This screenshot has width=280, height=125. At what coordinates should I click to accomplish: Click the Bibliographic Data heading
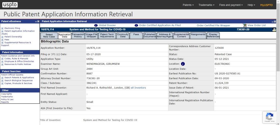[55, 41]
